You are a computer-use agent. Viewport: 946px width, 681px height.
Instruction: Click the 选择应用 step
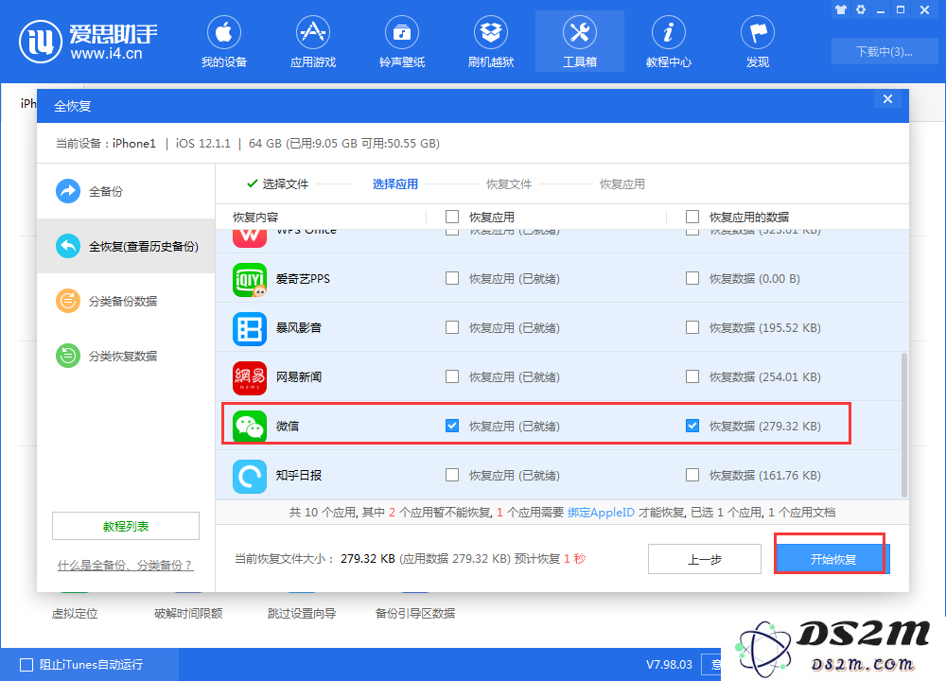[x=395, y=184]
